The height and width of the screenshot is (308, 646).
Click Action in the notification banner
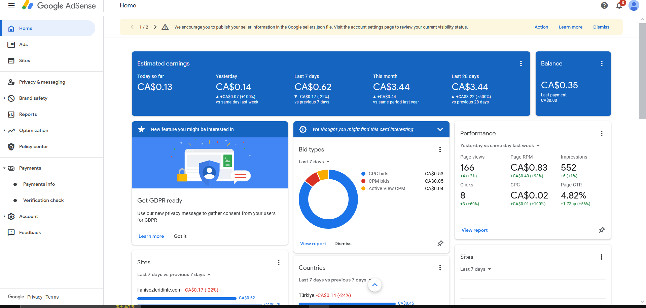point(541,27)
